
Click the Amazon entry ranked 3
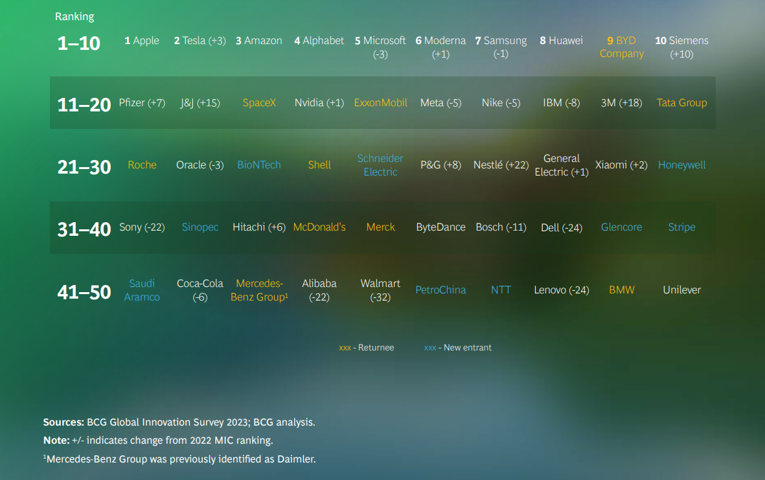point(259,41)
